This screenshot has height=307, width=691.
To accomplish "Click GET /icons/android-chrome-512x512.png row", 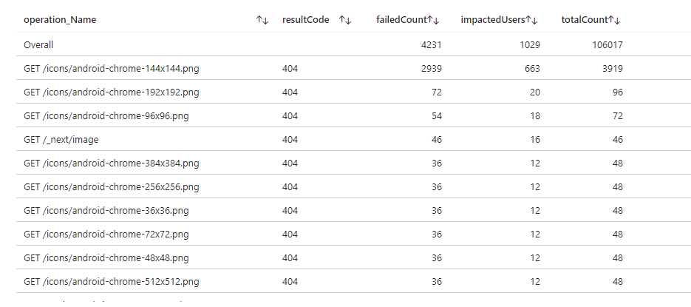I will [x=111, y=282].
